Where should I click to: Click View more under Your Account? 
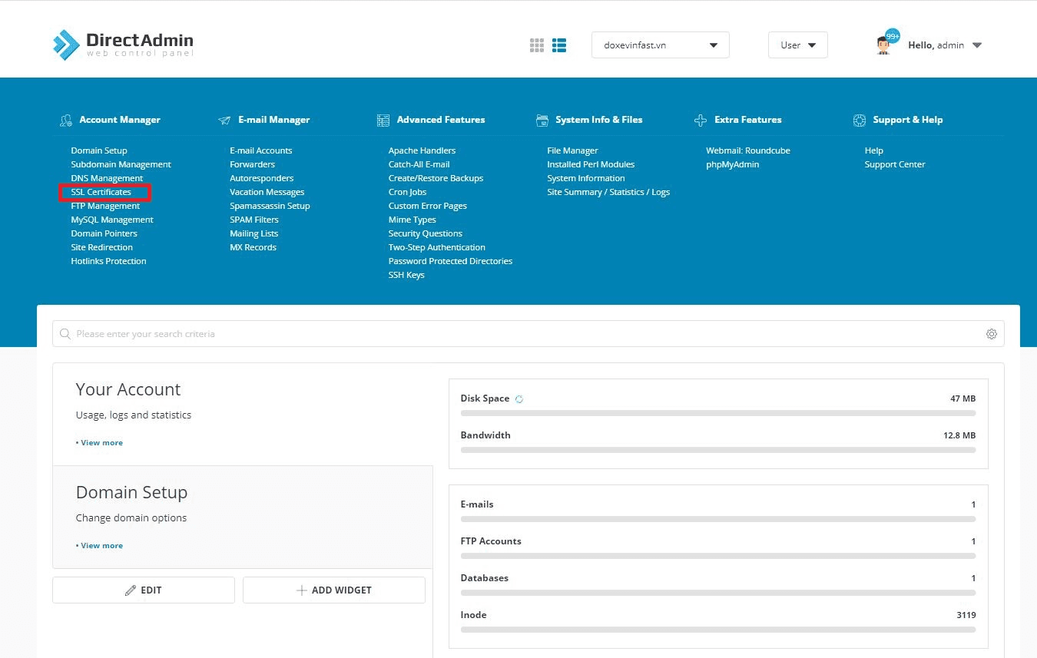(101, 443)
